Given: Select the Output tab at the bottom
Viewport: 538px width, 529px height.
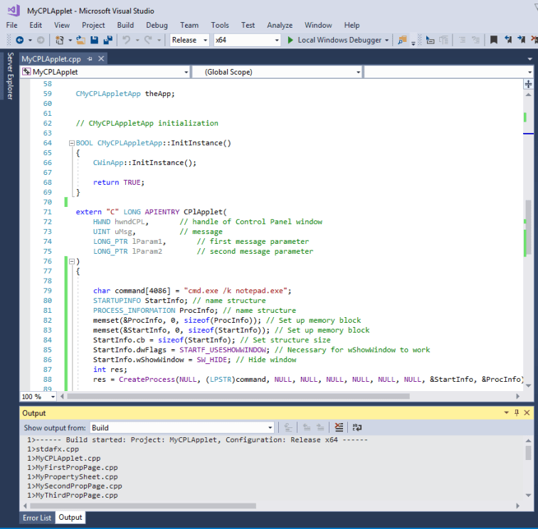Looking at the screenshot, I should [x=70, y=518].
